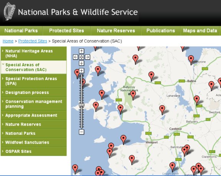The width and height of the screenshot is (221, 176).
Task: Click the Swinford label on the map
Action: click(x=214, y=112)
